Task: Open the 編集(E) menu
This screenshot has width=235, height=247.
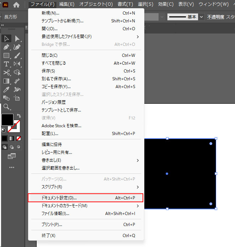Action: pyautogui.click(x=67, y=4)
